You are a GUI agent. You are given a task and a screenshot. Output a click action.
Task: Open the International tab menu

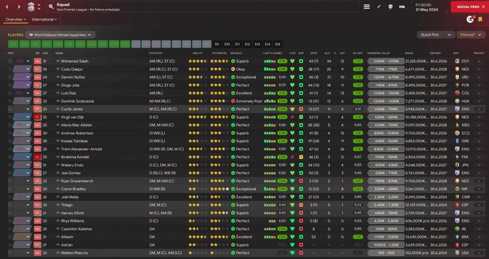click(x=45, y=19)
